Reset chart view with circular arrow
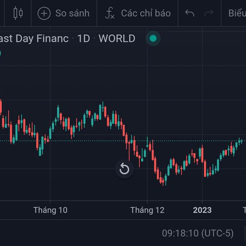Image resolution: width=246 pixels, height=246 pixels. (x=124, y=169)
